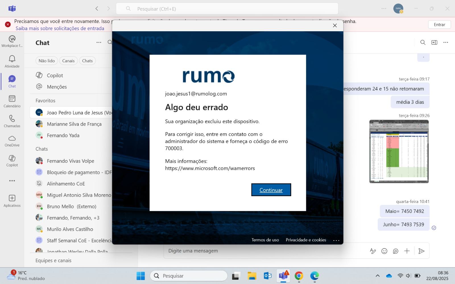Click the Junho= 7493 7539 message
Viewport: 455px width, 284px height.
(404, 225)
